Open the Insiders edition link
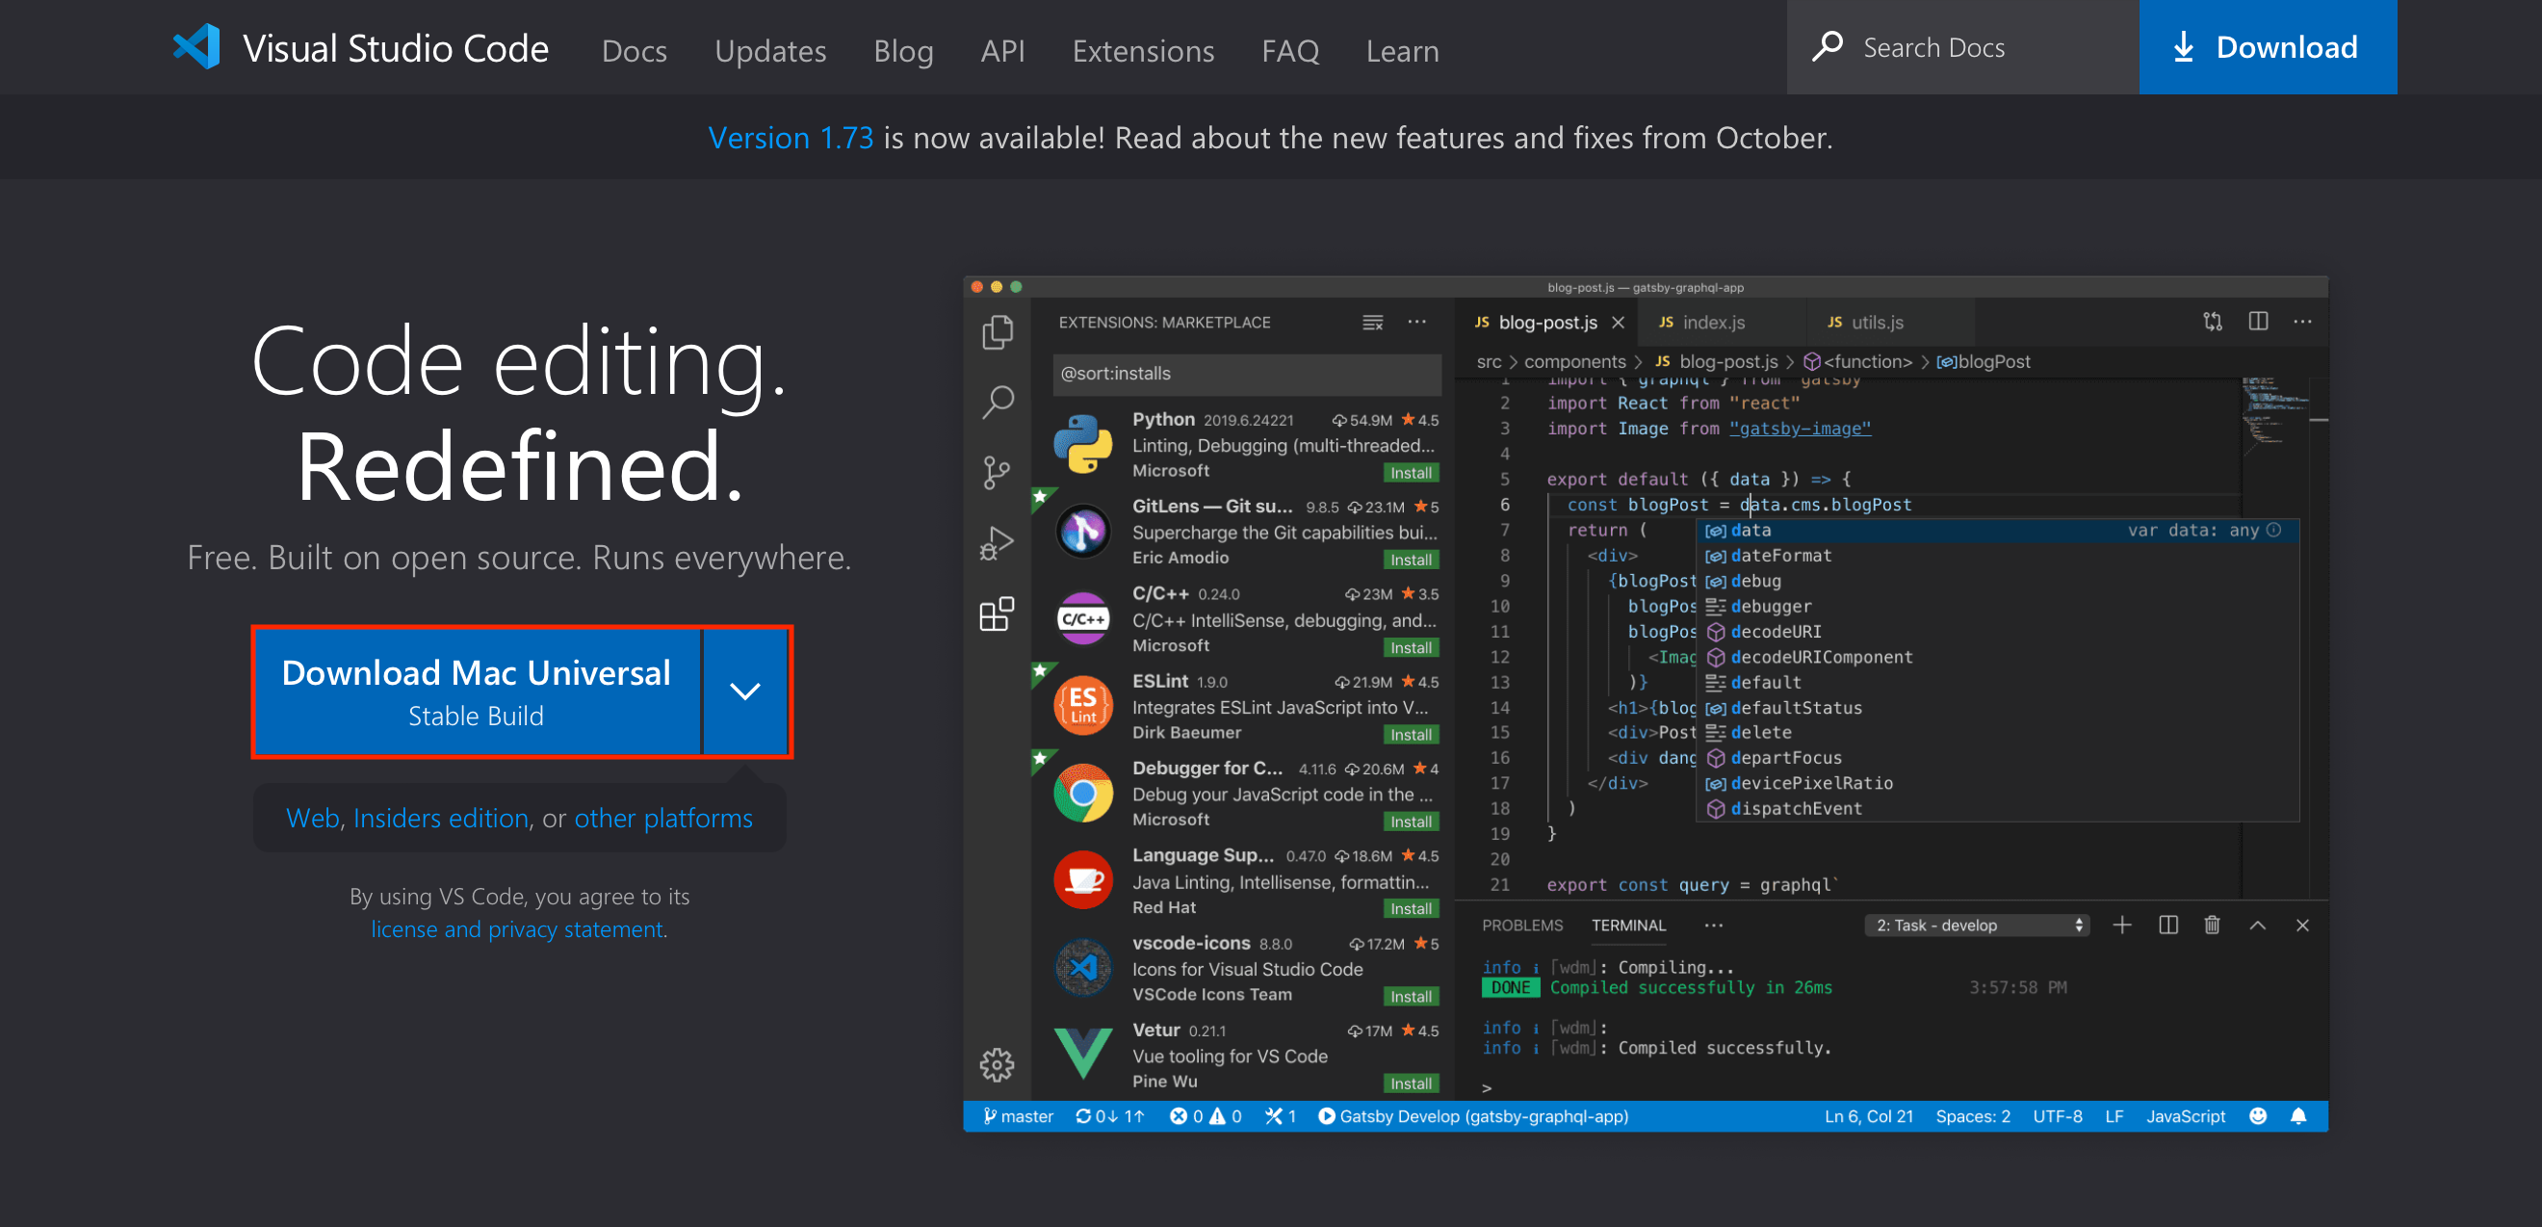Image resolution: width=2542 pixels, height=1227 pixels. [x=440, y=818]
